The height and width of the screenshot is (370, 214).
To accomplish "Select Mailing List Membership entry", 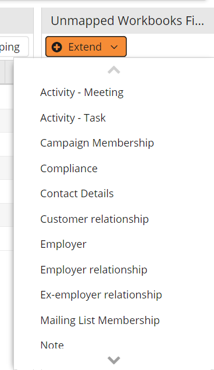I will (100, 320).
